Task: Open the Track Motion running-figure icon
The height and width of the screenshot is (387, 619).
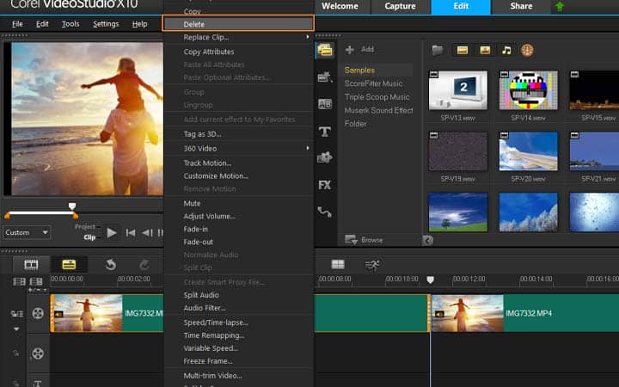Action: [x=372, y=265]
